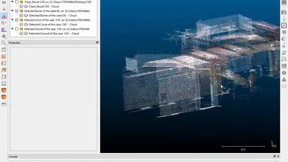This screenshot has height=162, width=288.
Task: Select the Detected Cover of the case C45 .csv entry
Action: click(x=58, y=20)
